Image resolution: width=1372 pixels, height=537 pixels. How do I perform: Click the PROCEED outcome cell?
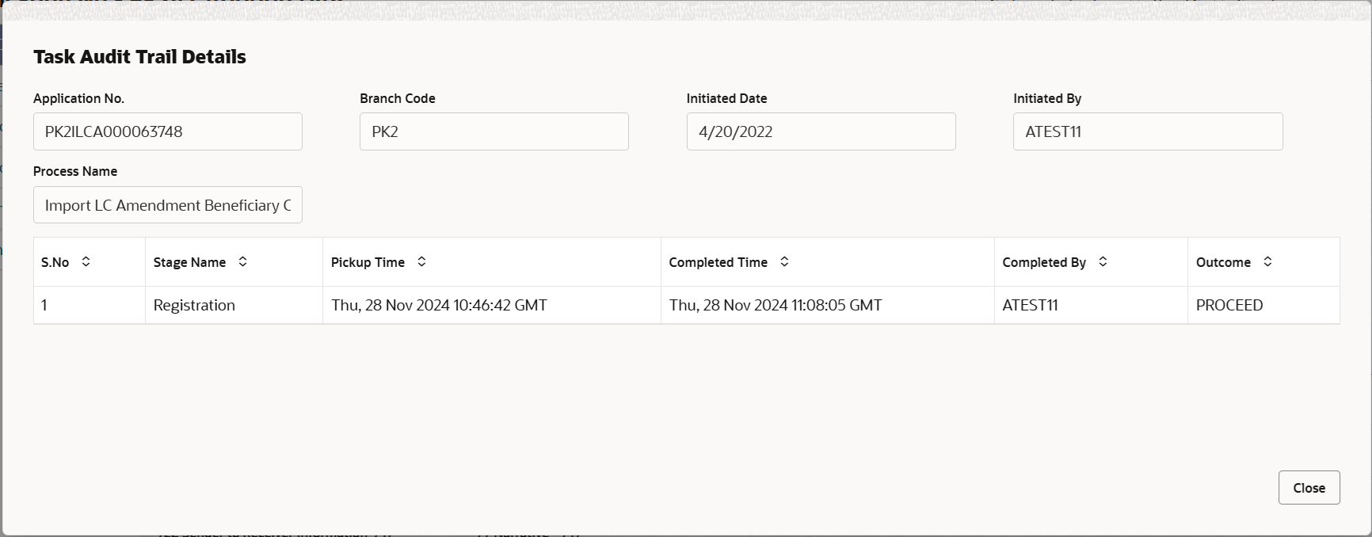[x=1229, y=305]
